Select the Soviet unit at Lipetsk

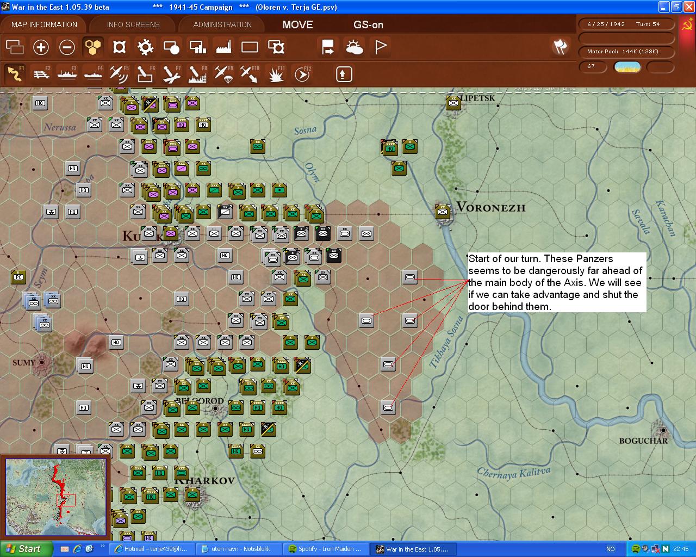(x=453, y=102)
